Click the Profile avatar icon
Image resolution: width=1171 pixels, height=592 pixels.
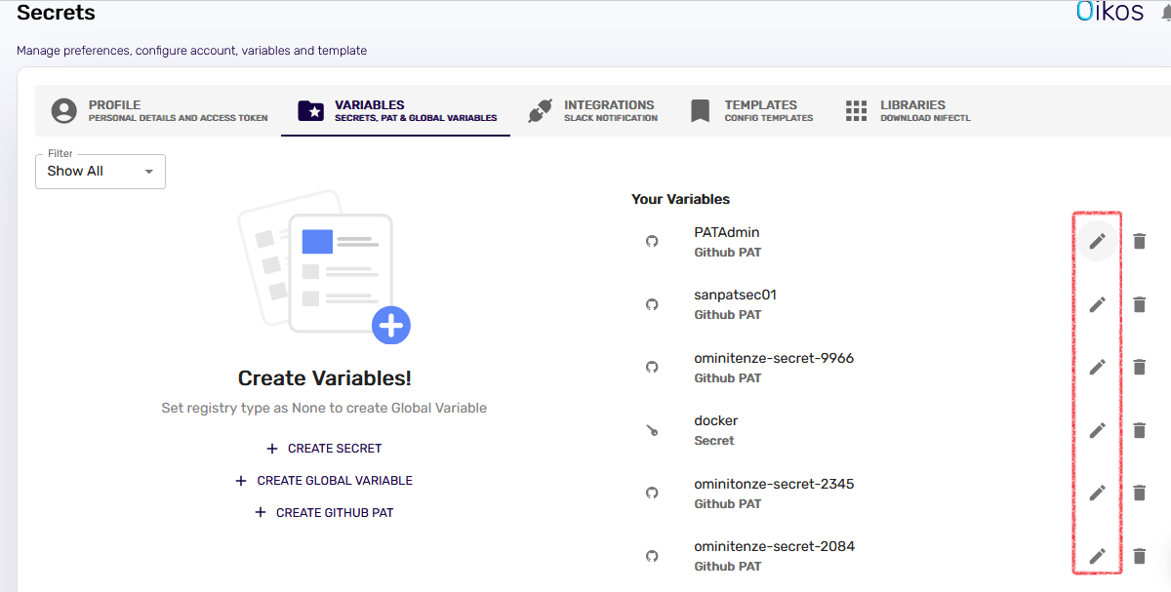coord(63,110)
